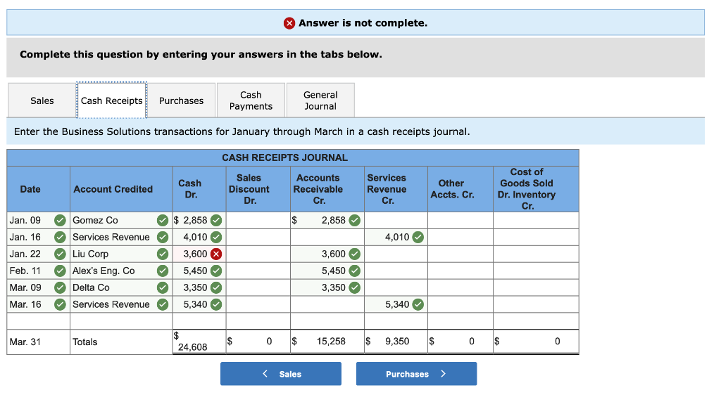Click the Alex's Eng. Co account name
The height and width of the screenshot is (395, 721).
[104, 271]
